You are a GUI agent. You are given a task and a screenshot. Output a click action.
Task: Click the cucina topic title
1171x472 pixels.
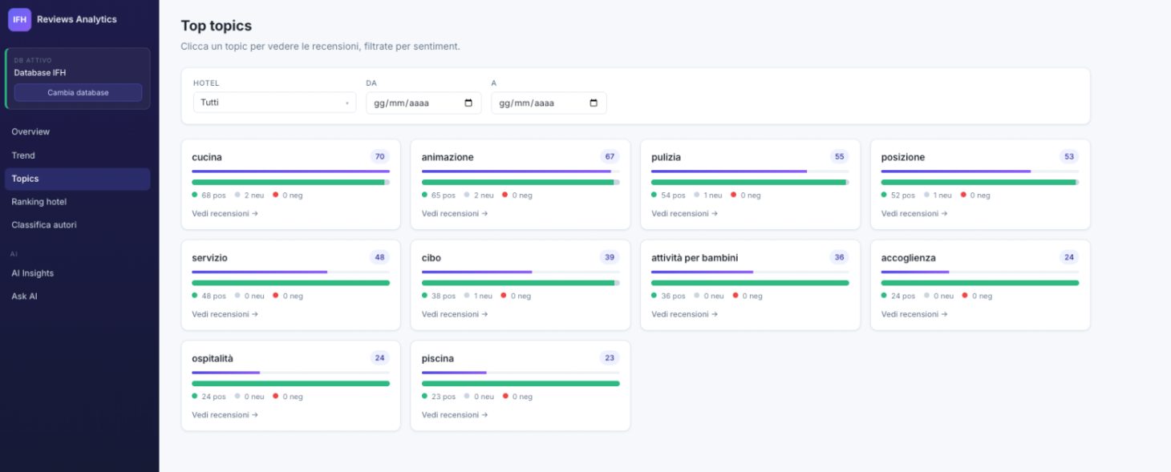[207, 157]
